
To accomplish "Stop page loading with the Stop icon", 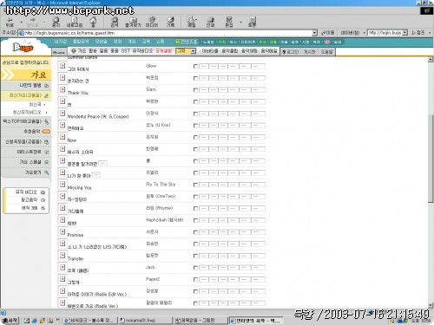I will (x=56, y=22).
